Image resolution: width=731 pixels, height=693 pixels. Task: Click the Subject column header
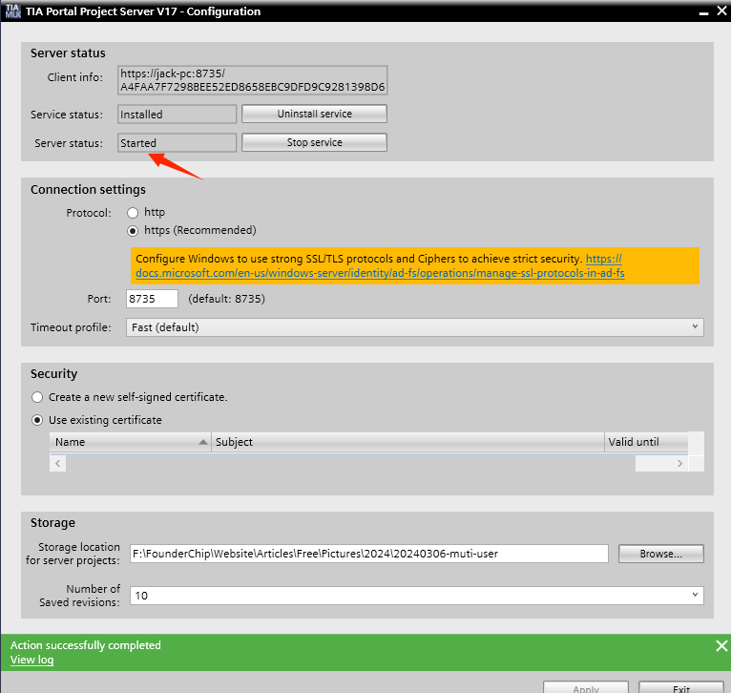point(407,442)
